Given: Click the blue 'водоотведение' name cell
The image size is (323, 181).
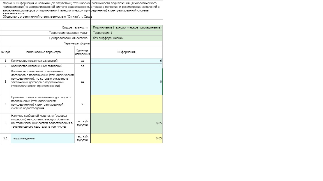Looking at the screenshot, I should coord(43,138).
